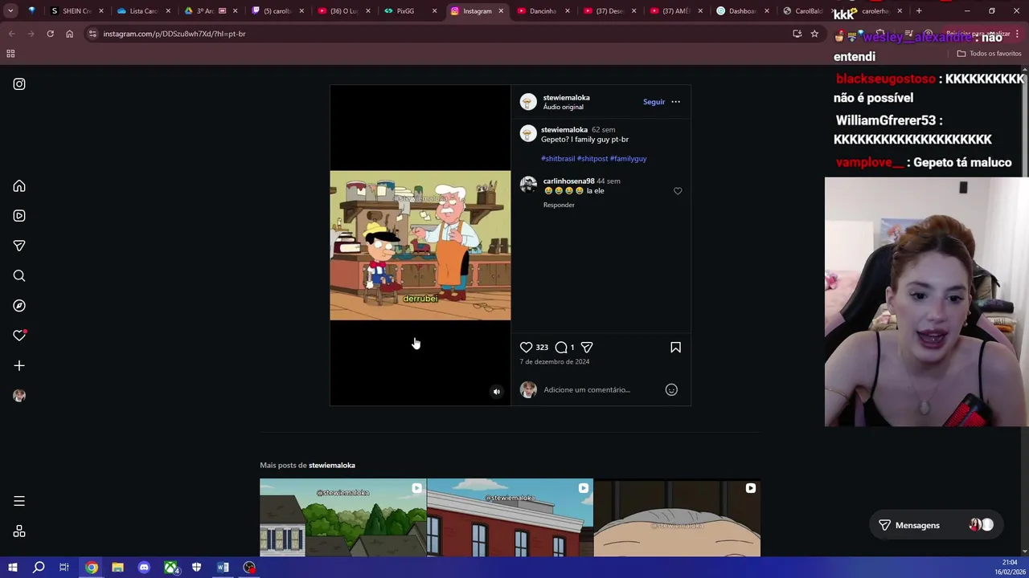
Task: Open the Search magnifier in sidebar
Action: (x=19, y=276)
